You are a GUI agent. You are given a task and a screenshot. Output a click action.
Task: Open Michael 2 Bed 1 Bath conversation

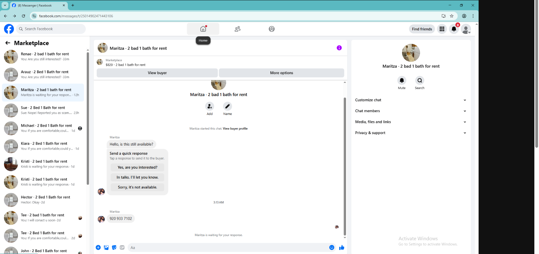pyautogui.click(x=43, y=128)
